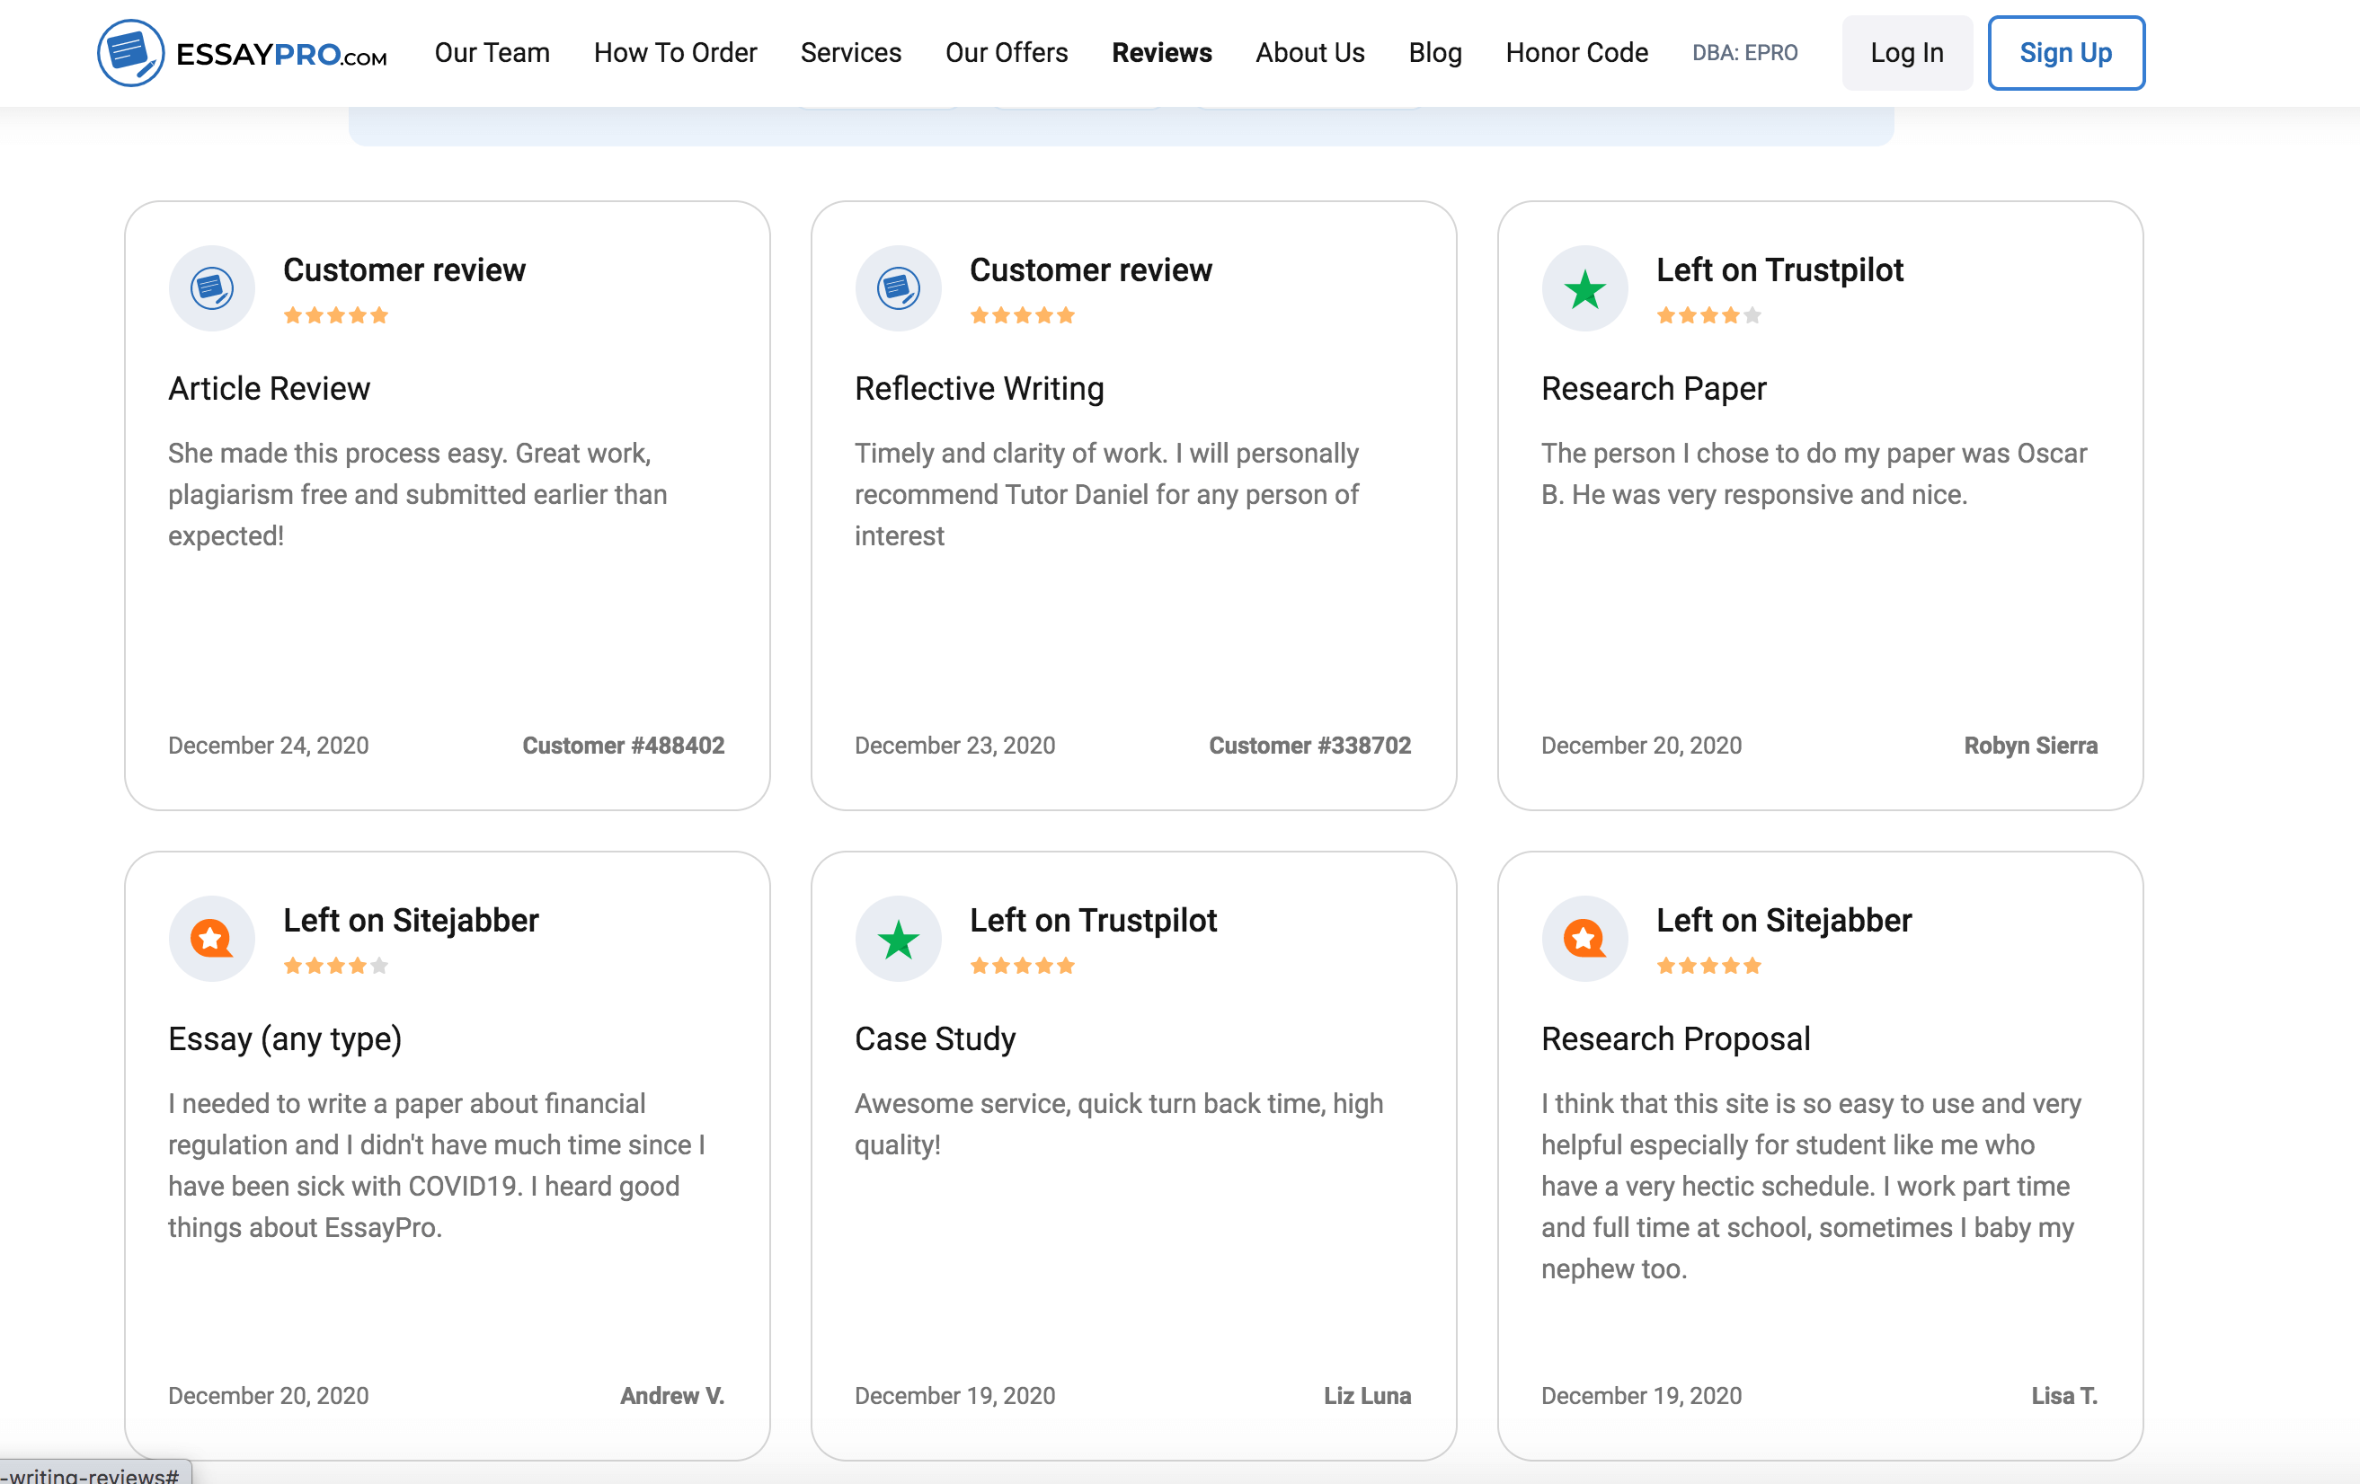Visit the Blog link
Screen dimensions: 2360x1484
point(1435,53)
